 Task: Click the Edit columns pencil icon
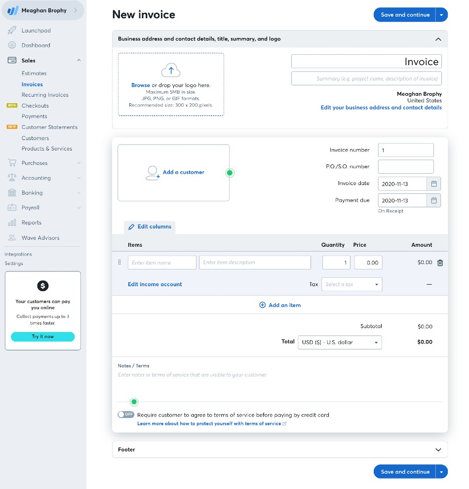coord(131,226)
